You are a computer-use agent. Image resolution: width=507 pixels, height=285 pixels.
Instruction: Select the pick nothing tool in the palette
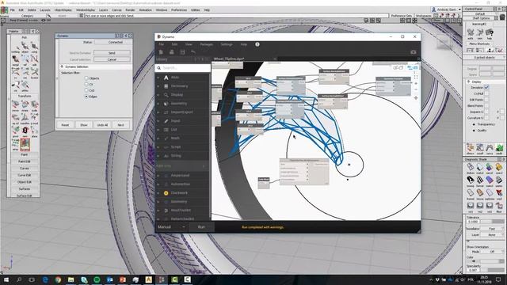pyautogui.click(x=16, y=47)
